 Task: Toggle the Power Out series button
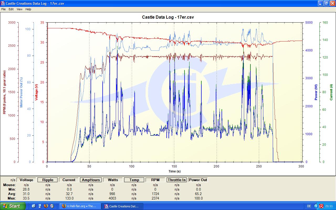198,180
